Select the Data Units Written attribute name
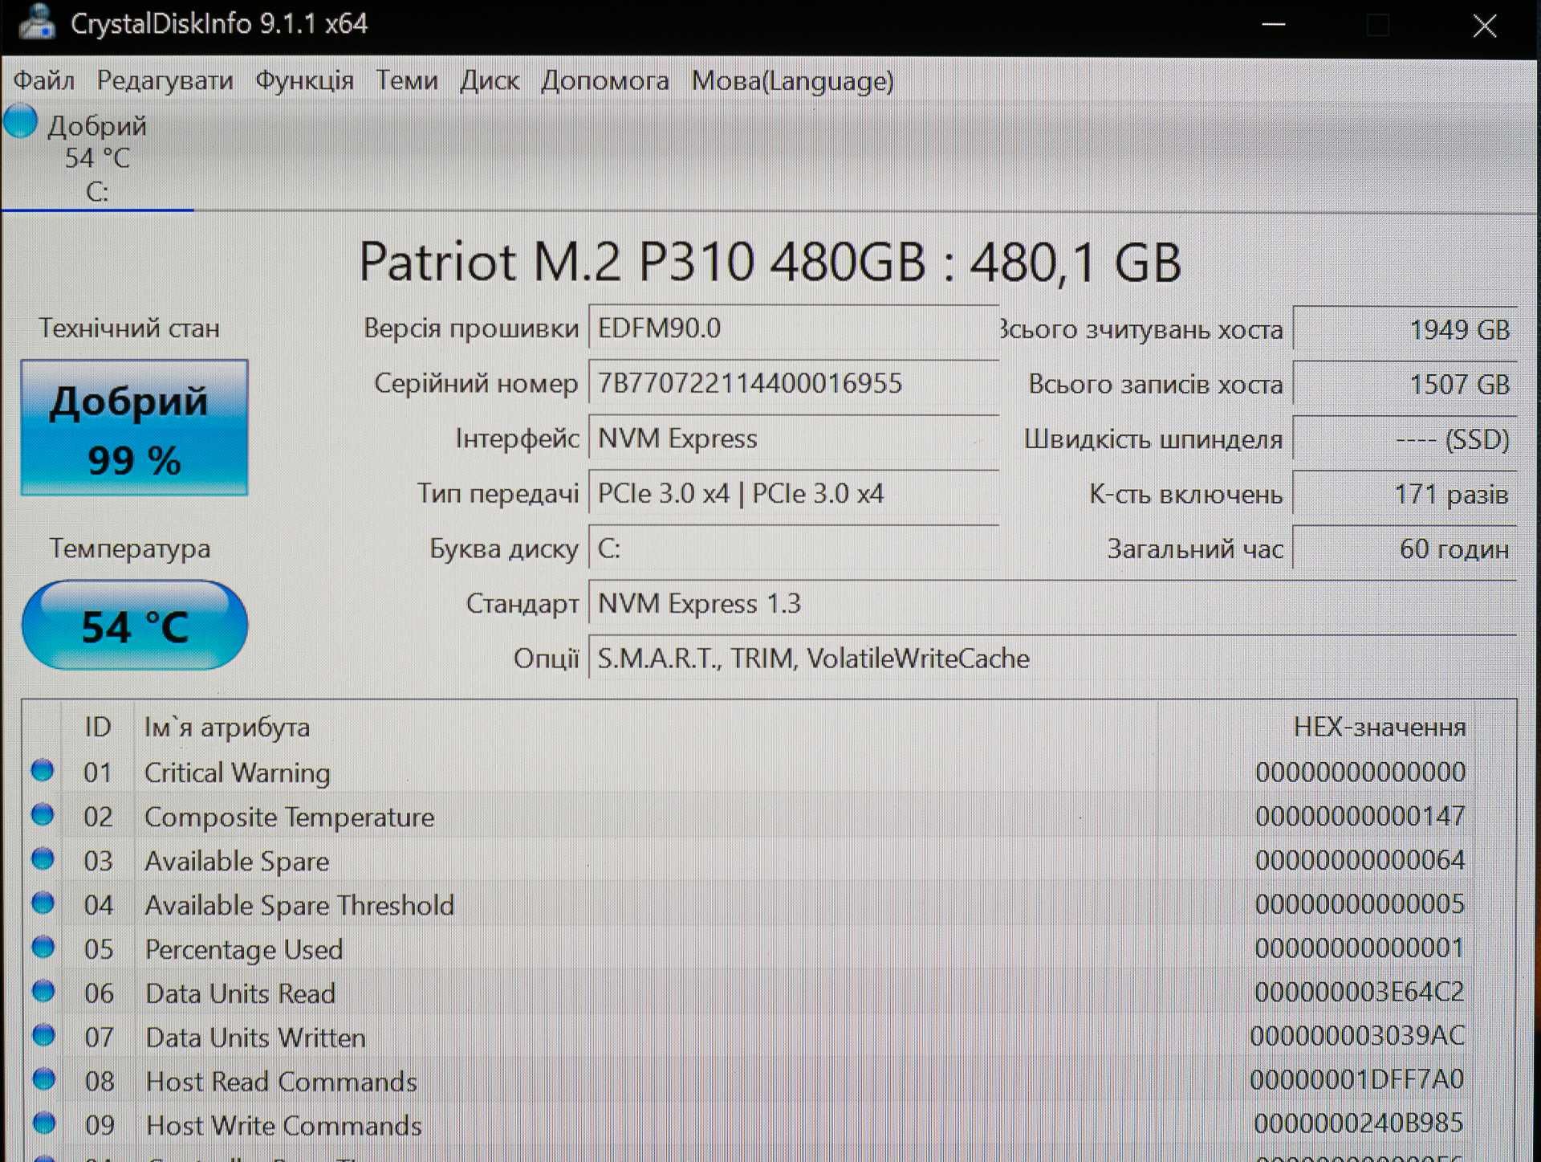The image size is (1541, 1162). [x=256, y=1038]
